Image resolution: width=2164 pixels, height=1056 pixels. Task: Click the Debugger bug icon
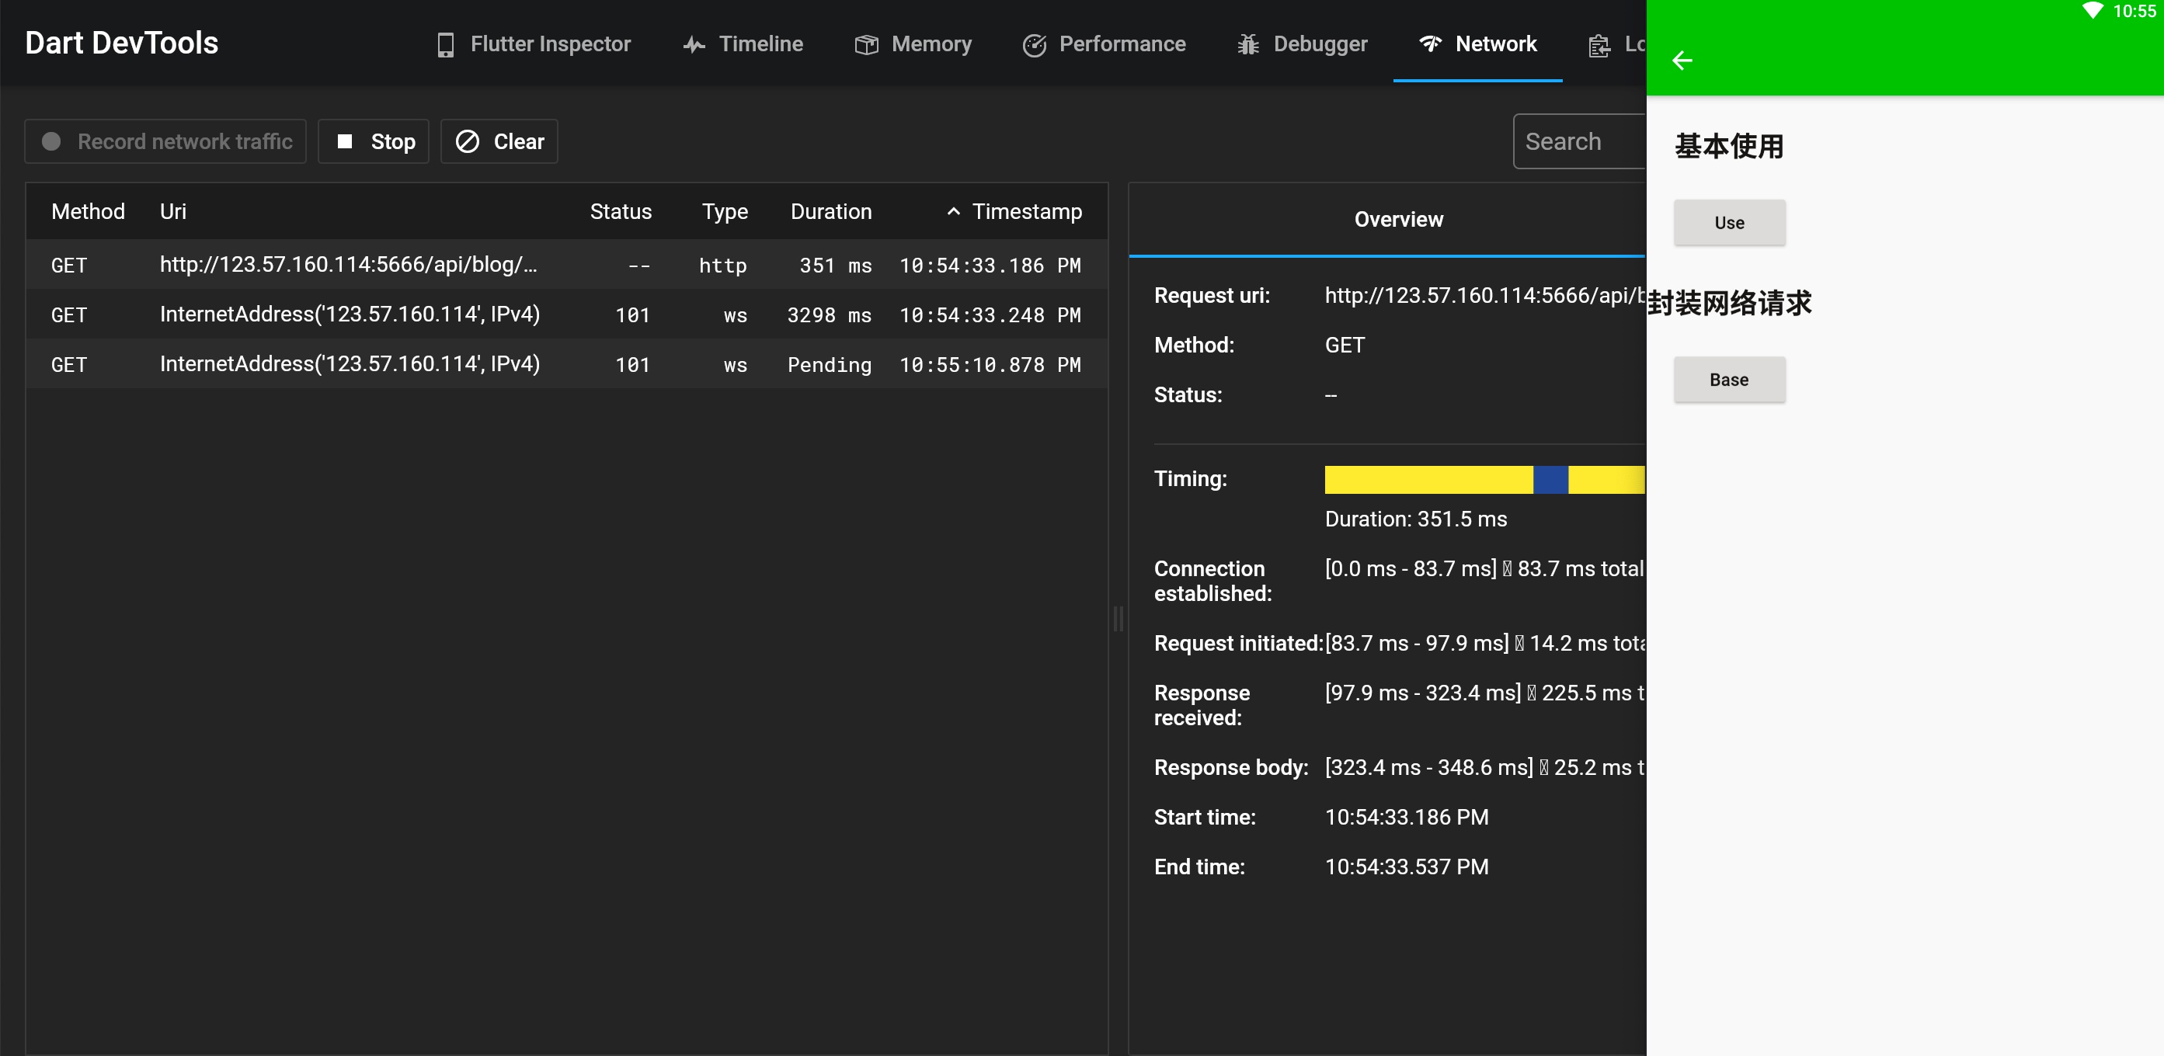[1248, 44]
